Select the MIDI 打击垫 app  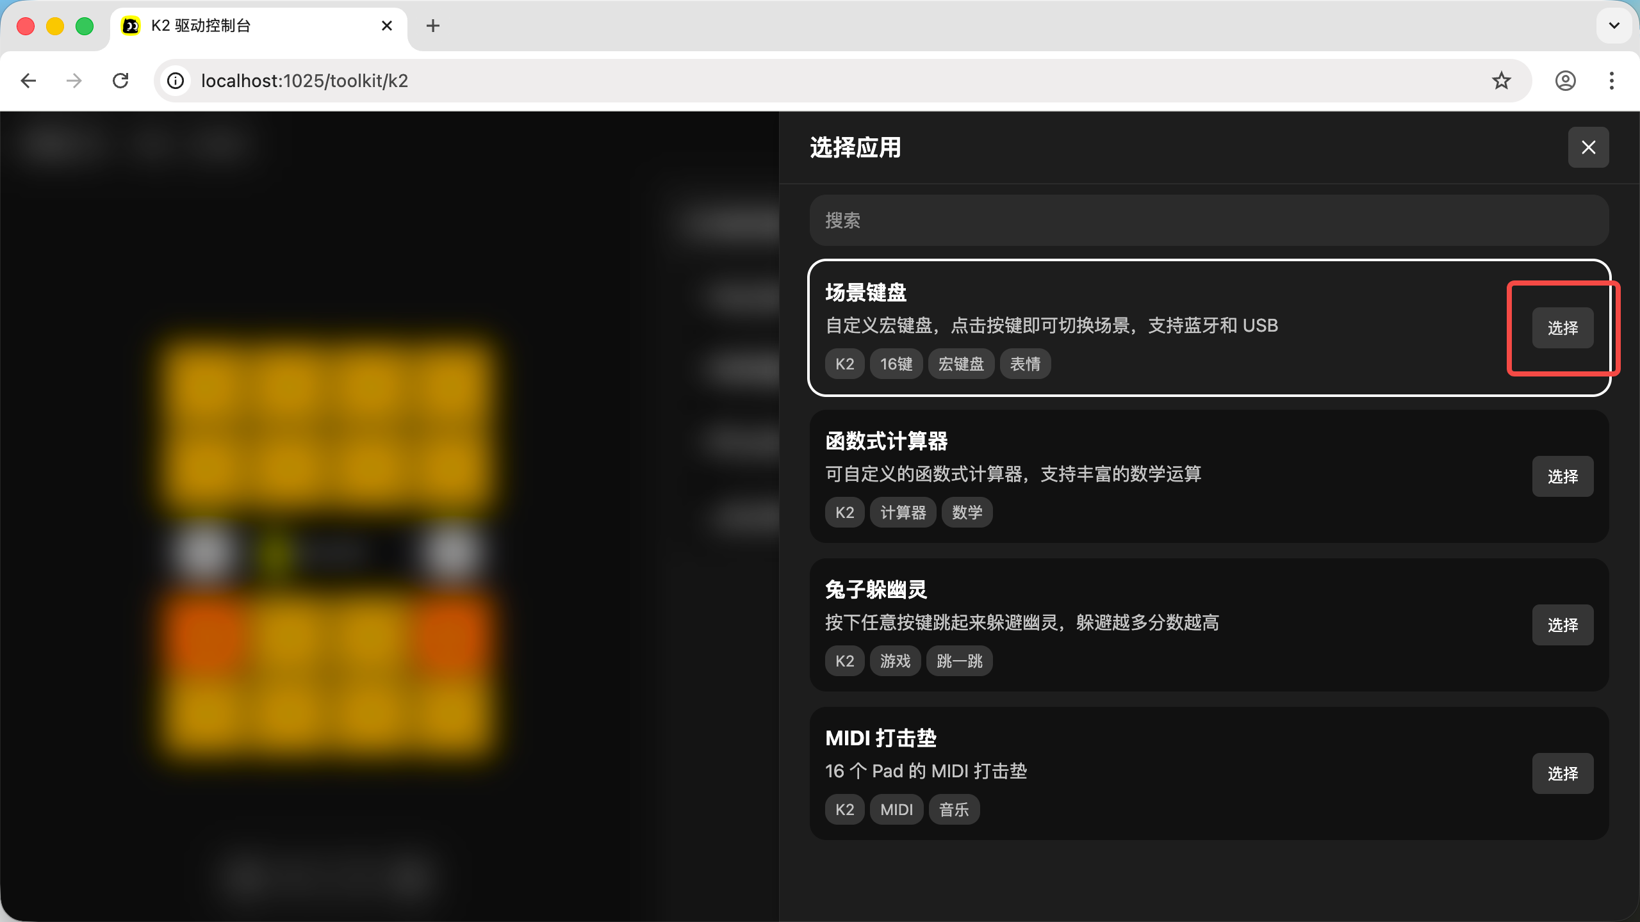(1562, 773)
